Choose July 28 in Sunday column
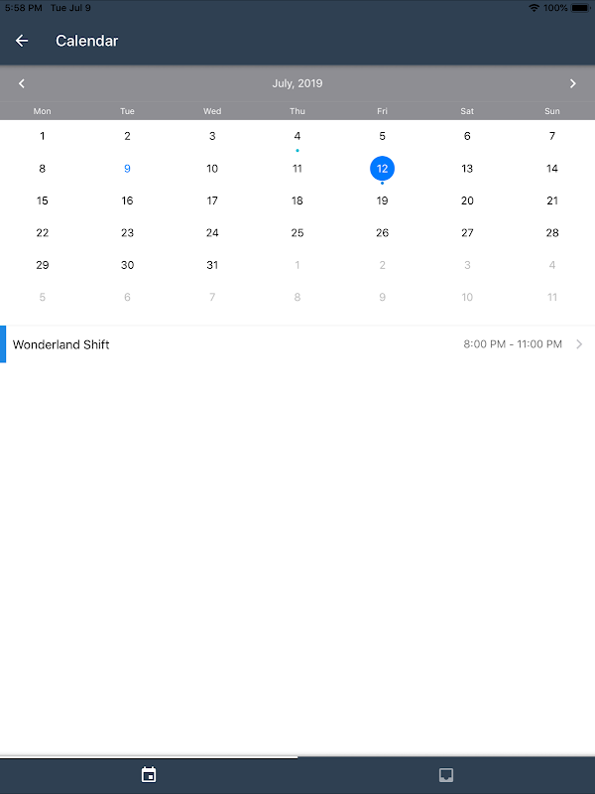Viewport: 595px width, 794px height. point(552,233)
